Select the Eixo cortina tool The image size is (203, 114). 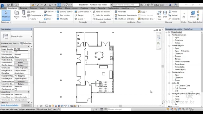(x=63, y=15)
